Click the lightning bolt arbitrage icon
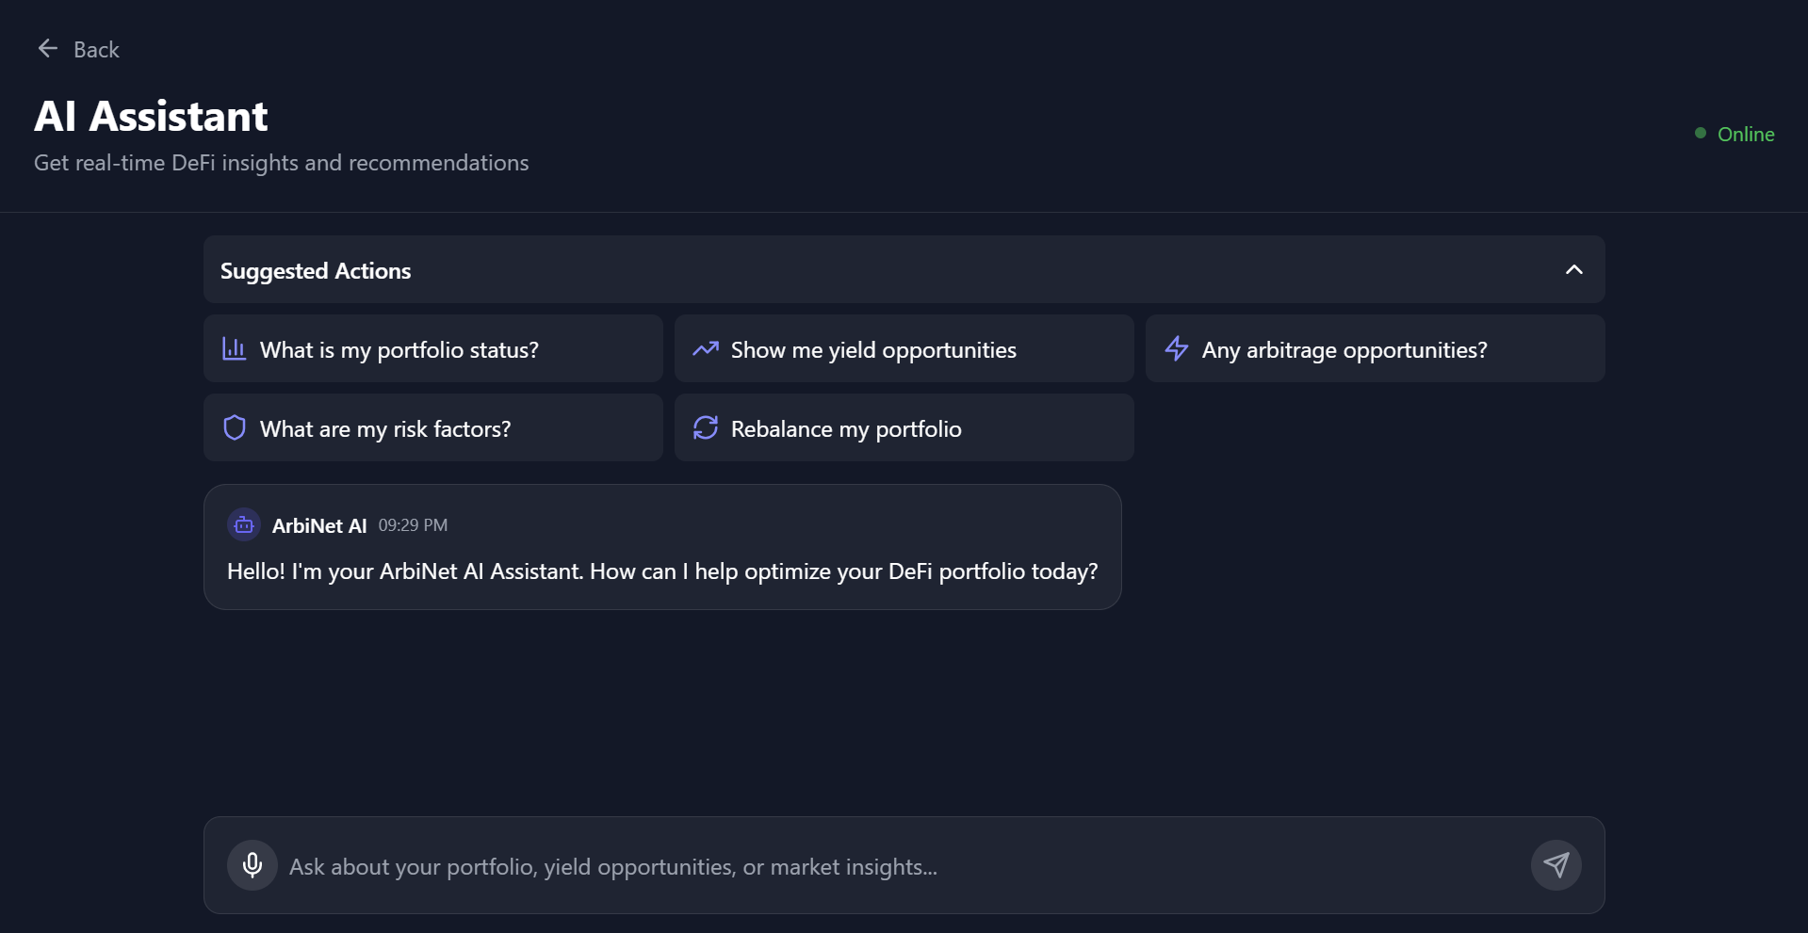This screenshot has width=1808, height=933. point(1177,349)
